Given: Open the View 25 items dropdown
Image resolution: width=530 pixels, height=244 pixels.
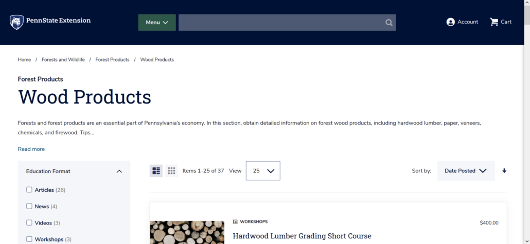Looking at the screenshot, I should click(x=263, y=171).
